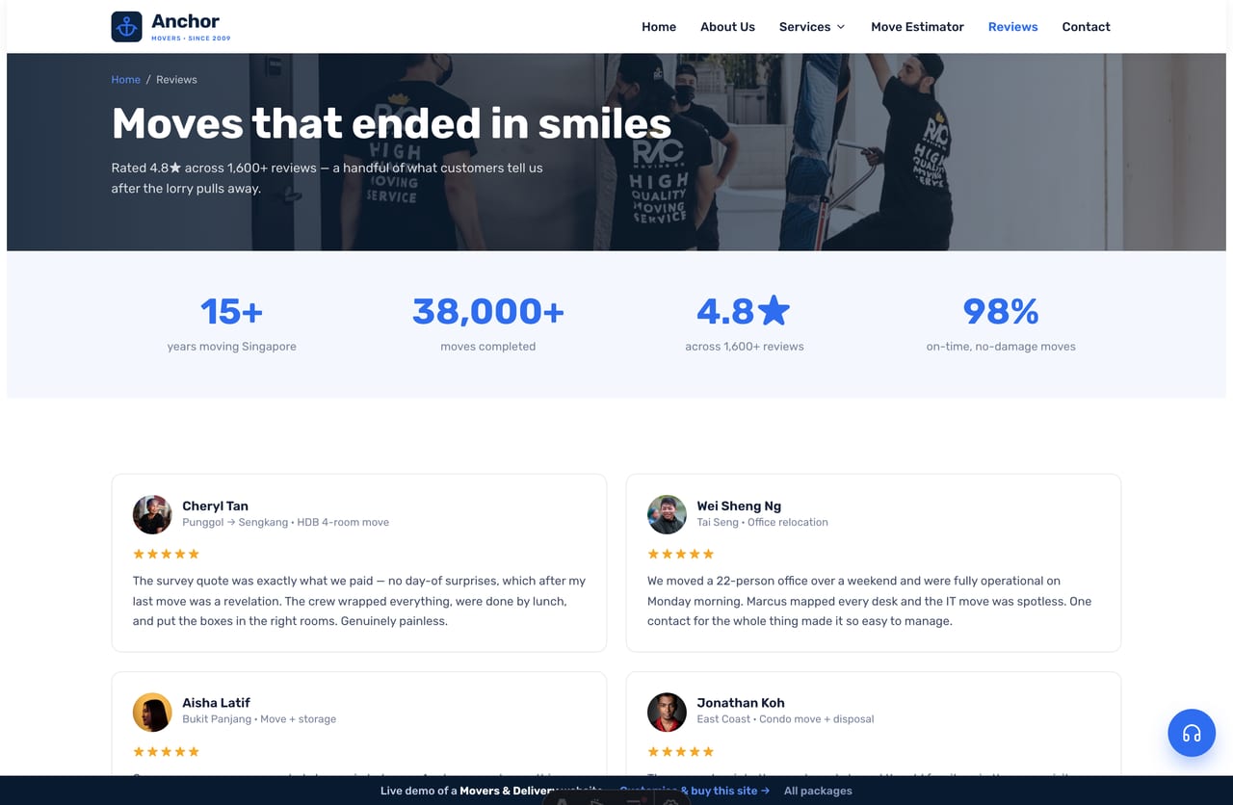The width and height of the screenshot is (1233, 805).
Task: Open the Move Estimator page
Action: click(x=917, y=27)
